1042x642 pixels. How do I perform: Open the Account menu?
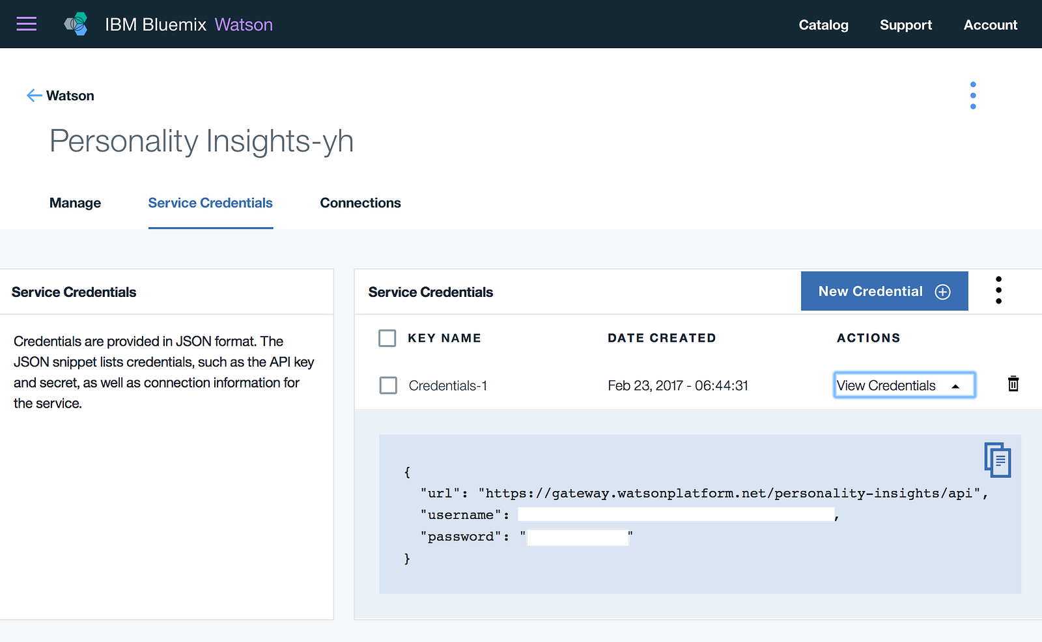coord(990,25)
